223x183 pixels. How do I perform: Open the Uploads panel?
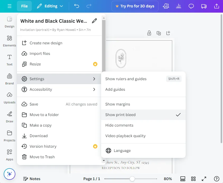tap(9, 98)
